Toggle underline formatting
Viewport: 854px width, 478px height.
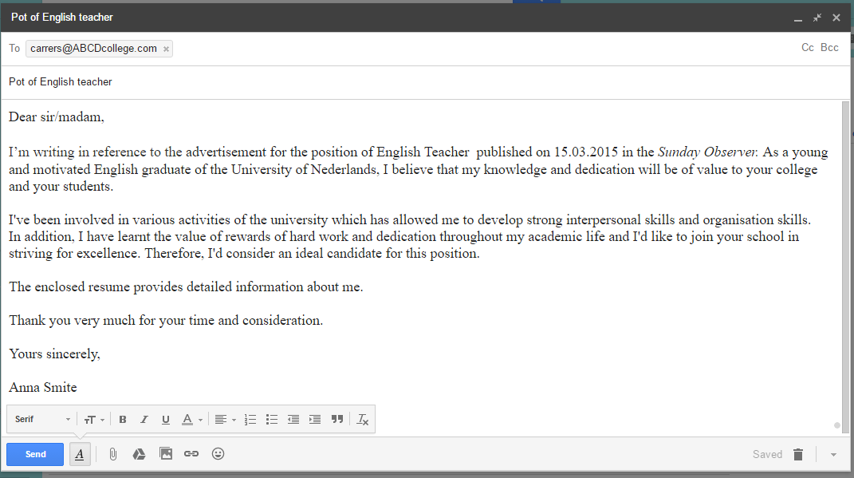(x=165, y=419)
